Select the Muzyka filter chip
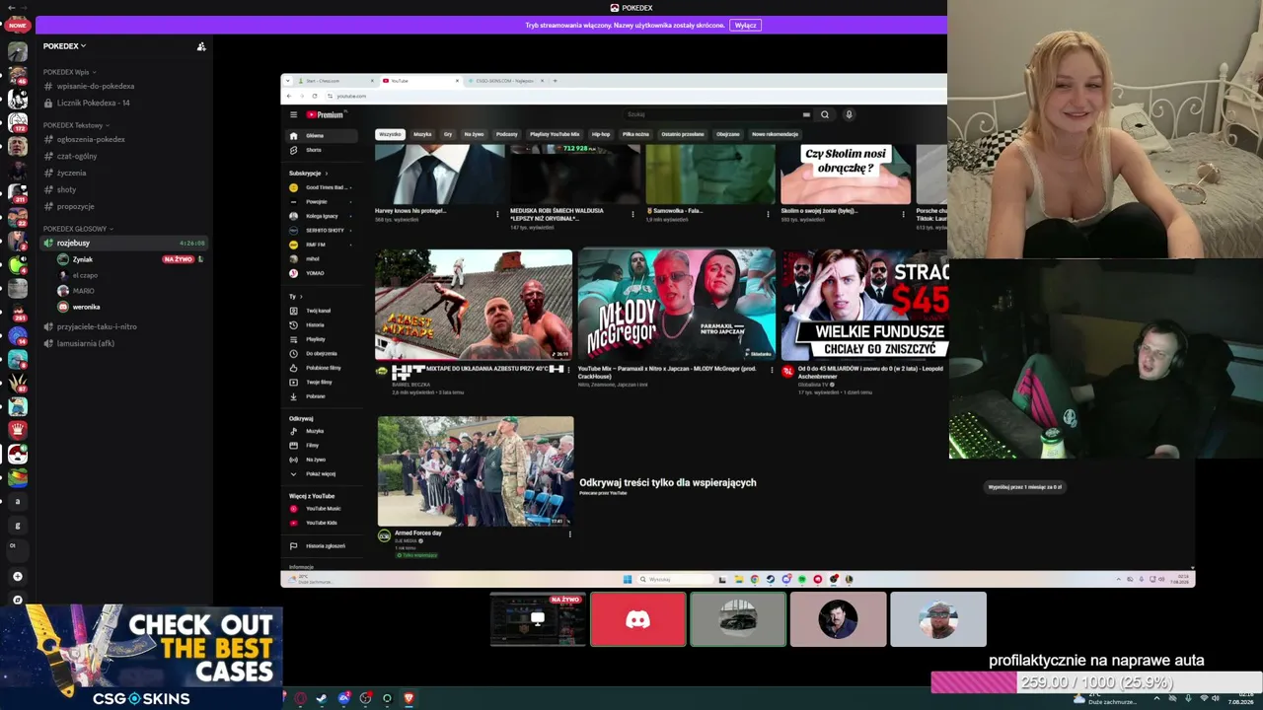 click(x=422, y=134)
